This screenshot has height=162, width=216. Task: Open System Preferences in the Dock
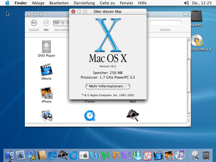coord(84,156)
